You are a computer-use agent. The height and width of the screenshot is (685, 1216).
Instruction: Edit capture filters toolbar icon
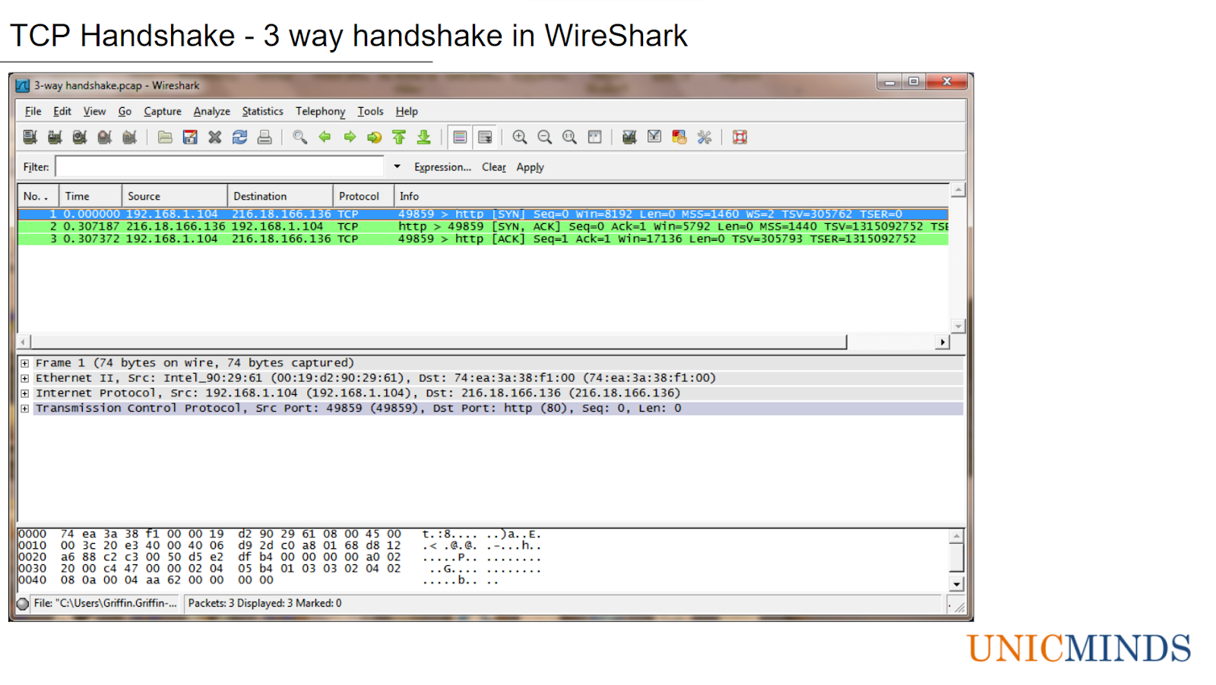[629, 137]
